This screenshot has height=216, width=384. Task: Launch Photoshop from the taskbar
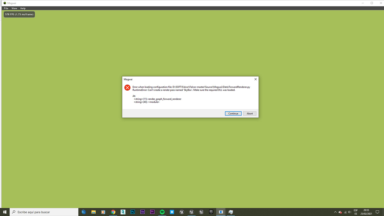pyautogui.click(x=133, y=212)
